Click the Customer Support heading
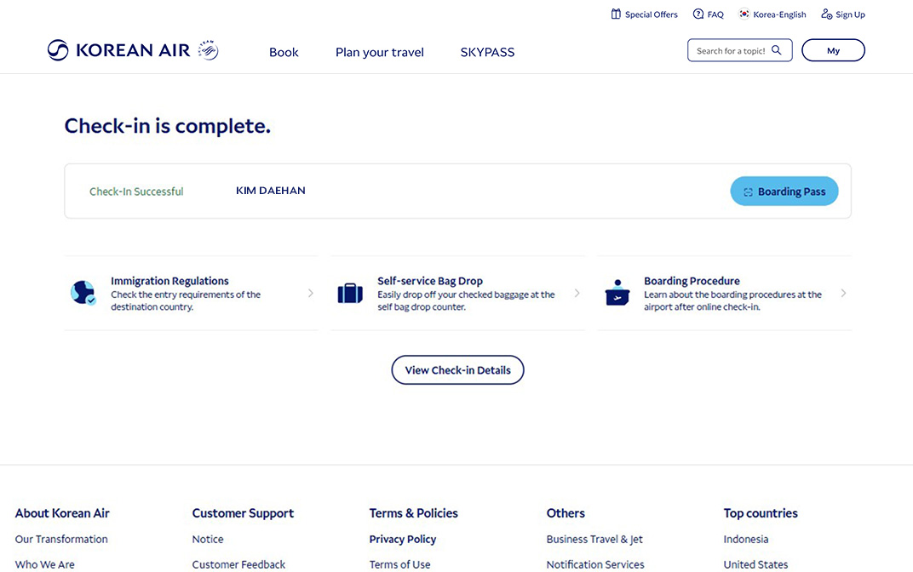Image resolution: width=913 pixels, height=572 pixels. (x=243, y=513)
